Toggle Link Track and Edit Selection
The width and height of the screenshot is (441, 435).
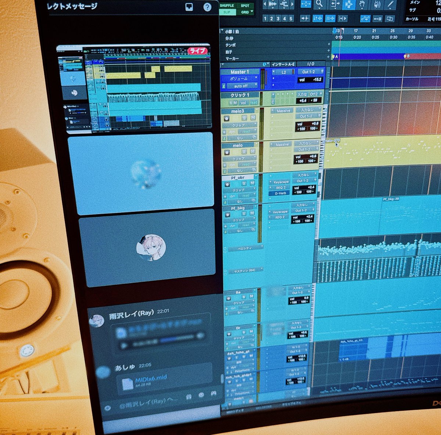[330, 18]
